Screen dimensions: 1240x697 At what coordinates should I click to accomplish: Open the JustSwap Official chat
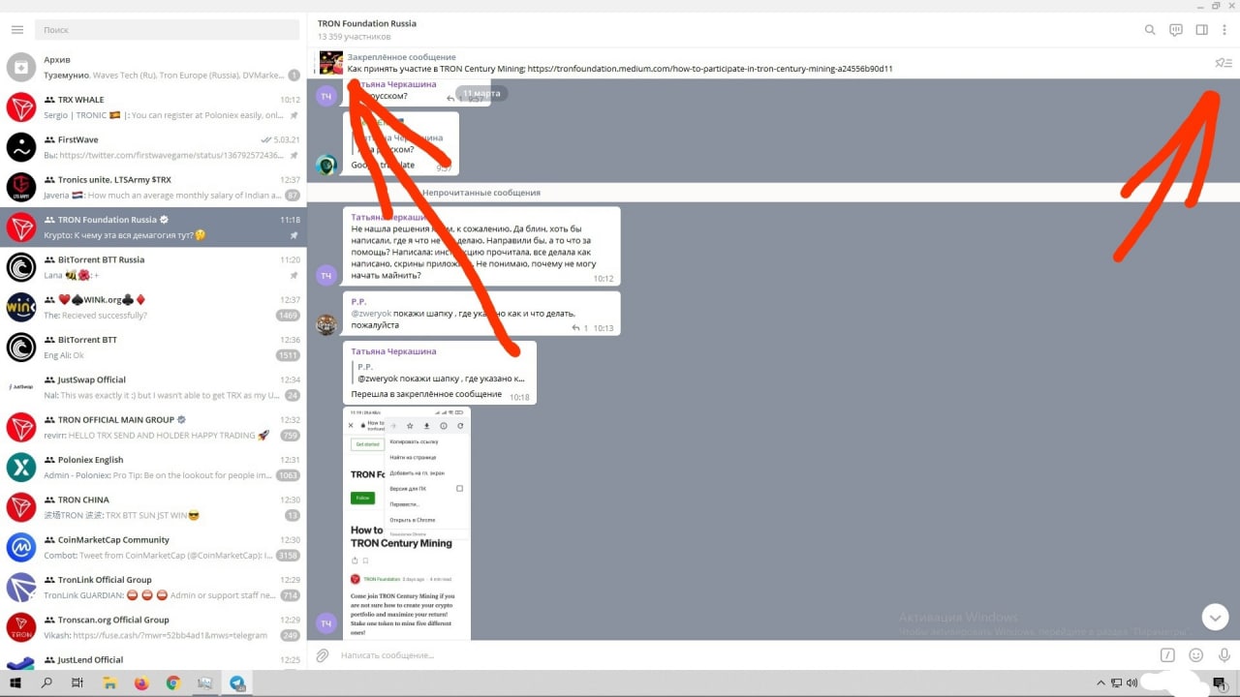pyautogui.click(x=153, y=387)
